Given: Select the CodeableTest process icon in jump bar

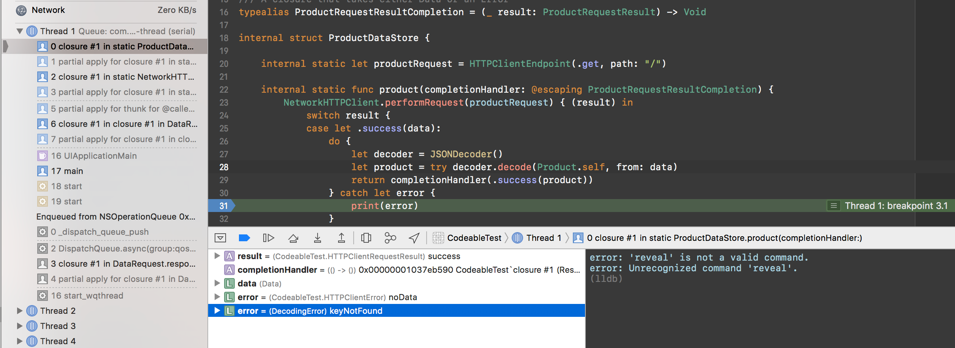Looking at the screenshot, I should [x=439, y=237].
